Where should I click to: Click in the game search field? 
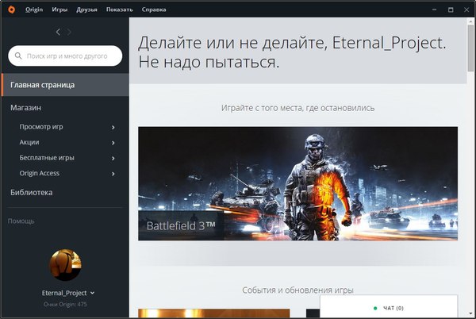pos(71,56)
